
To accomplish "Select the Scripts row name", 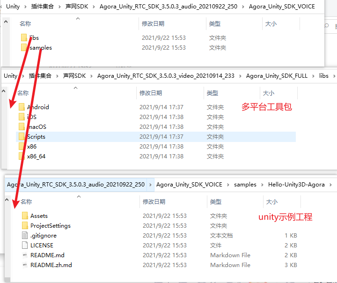I will pyautogui.click(x=36, y=137).
